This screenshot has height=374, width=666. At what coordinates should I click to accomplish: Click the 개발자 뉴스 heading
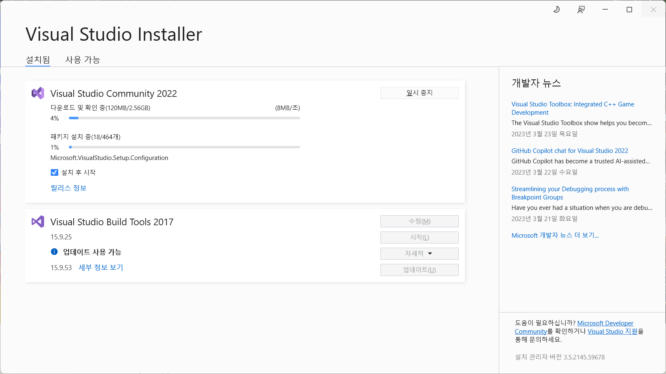(x=536, y=83)
